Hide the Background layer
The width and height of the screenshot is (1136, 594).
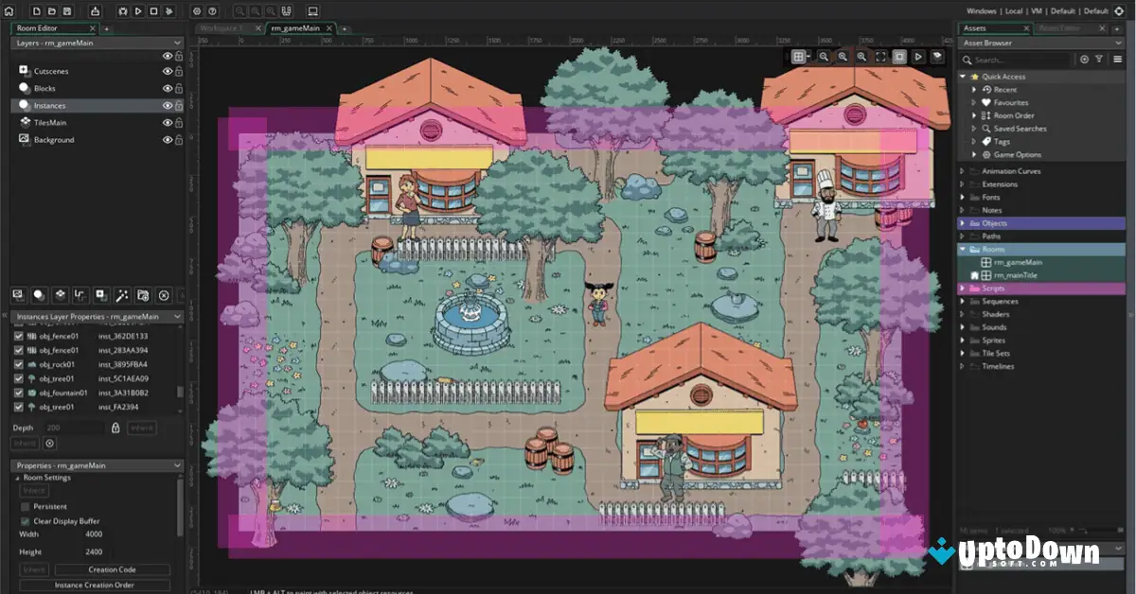(168, 139)
